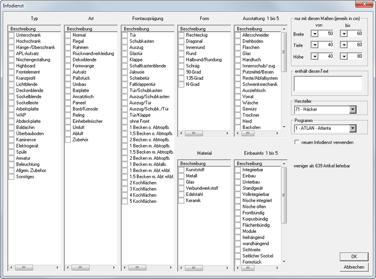Open the Hersteller dropdown

[x=352, y=110]
